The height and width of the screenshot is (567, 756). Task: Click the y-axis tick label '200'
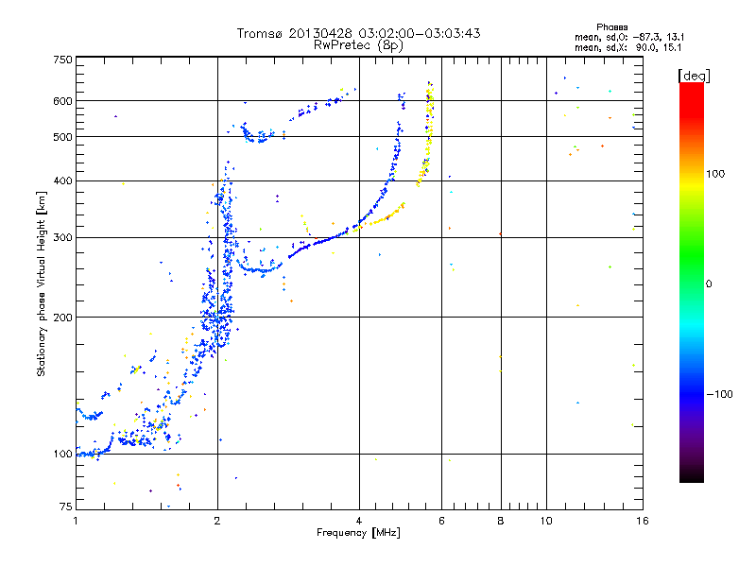tap(62, 318)
